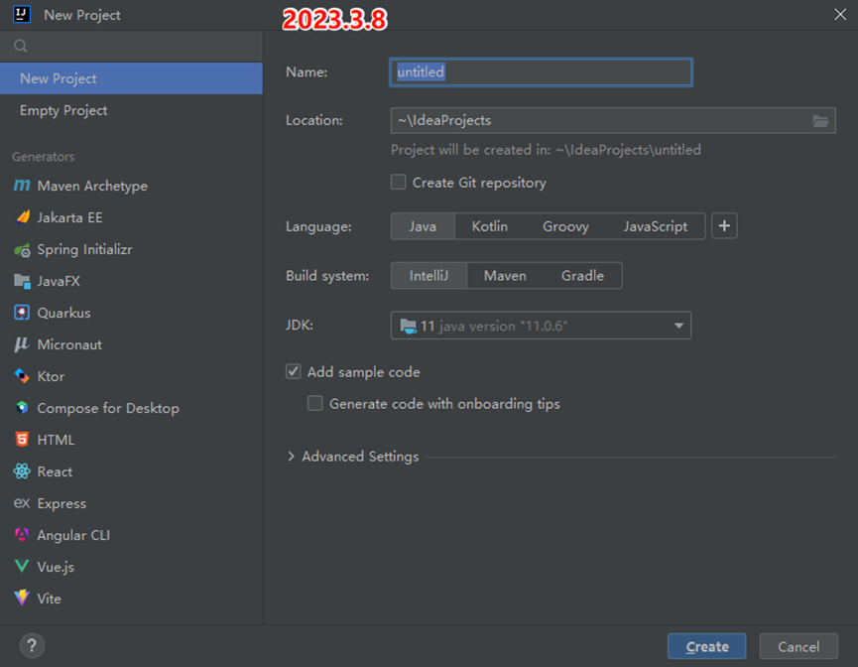Close the New Project dialog

840,14
